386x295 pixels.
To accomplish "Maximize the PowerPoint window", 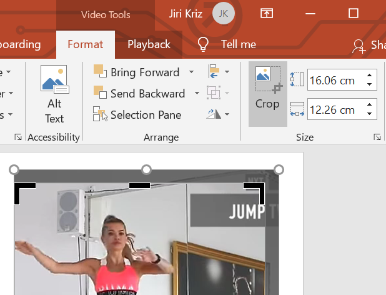I will [354, 13].
